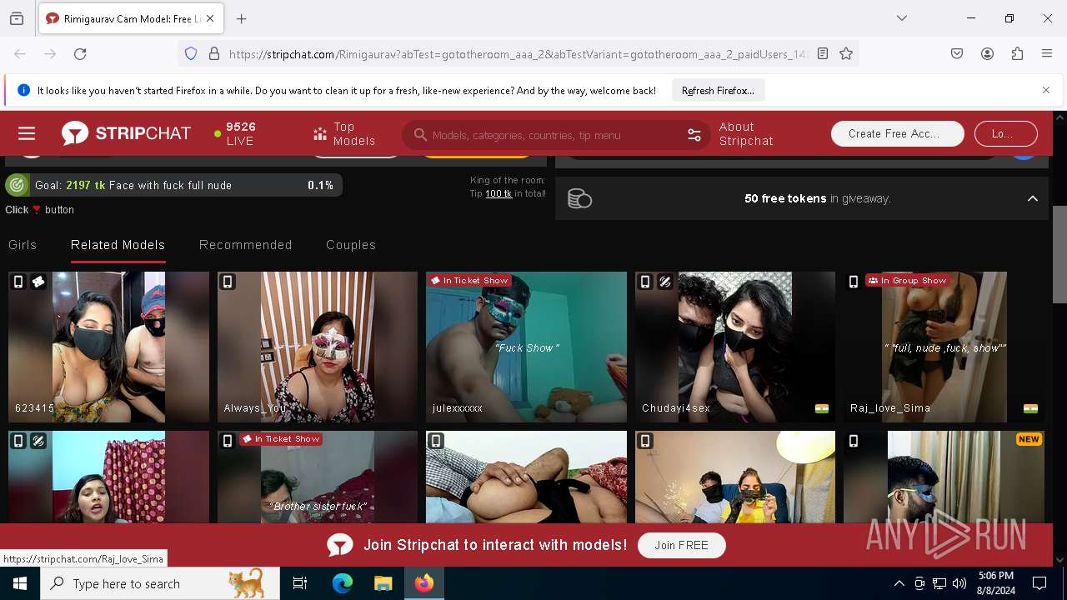Open a new browser tab
1067x600 pixels.
point(242,18)
